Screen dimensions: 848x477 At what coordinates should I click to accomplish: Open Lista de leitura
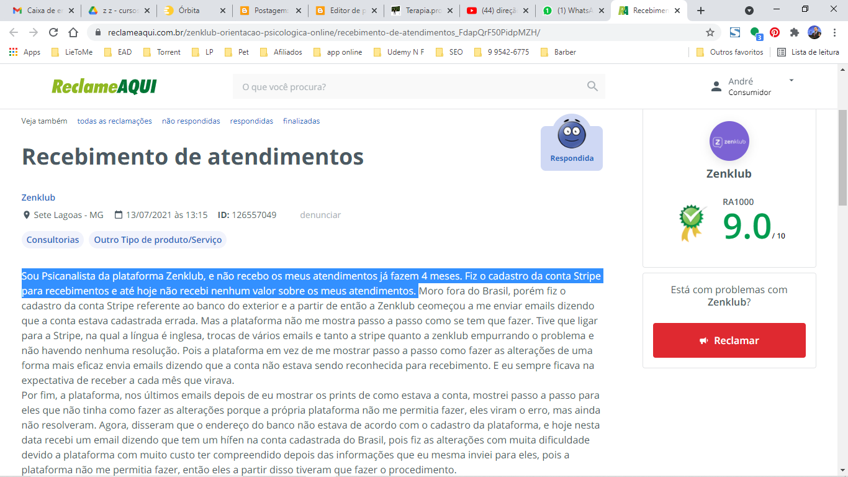click(x=808, y=52)
